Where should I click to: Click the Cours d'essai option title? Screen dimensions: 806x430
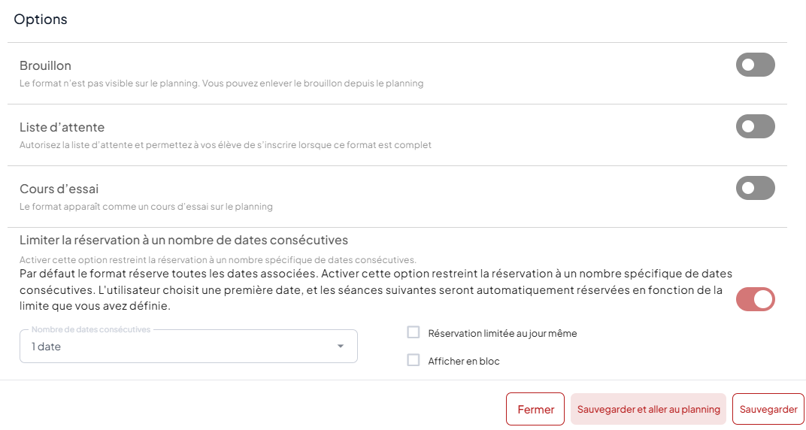click(59, 189)
